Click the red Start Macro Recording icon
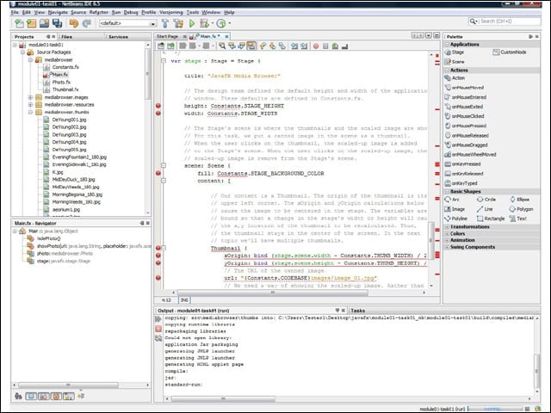 [x=316, y=46]
